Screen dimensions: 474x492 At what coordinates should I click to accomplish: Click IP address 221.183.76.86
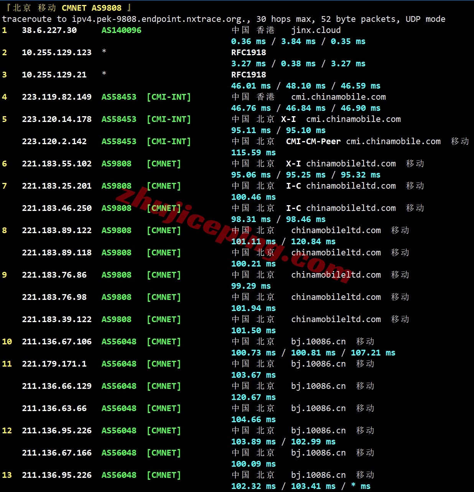click(x=54, y=275)
